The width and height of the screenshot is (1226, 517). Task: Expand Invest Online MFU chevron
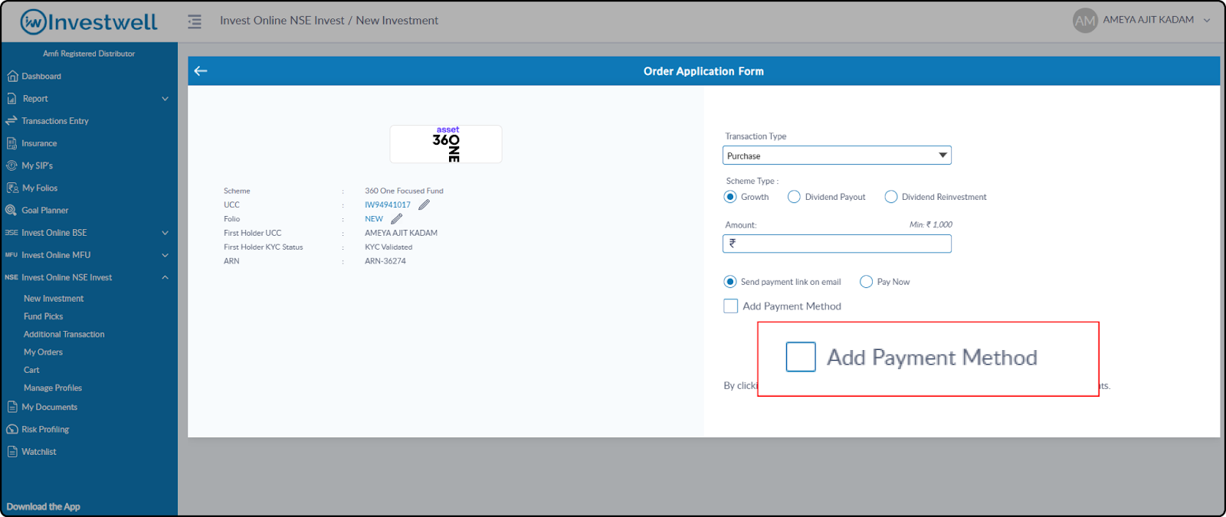(x=165, y=255)
